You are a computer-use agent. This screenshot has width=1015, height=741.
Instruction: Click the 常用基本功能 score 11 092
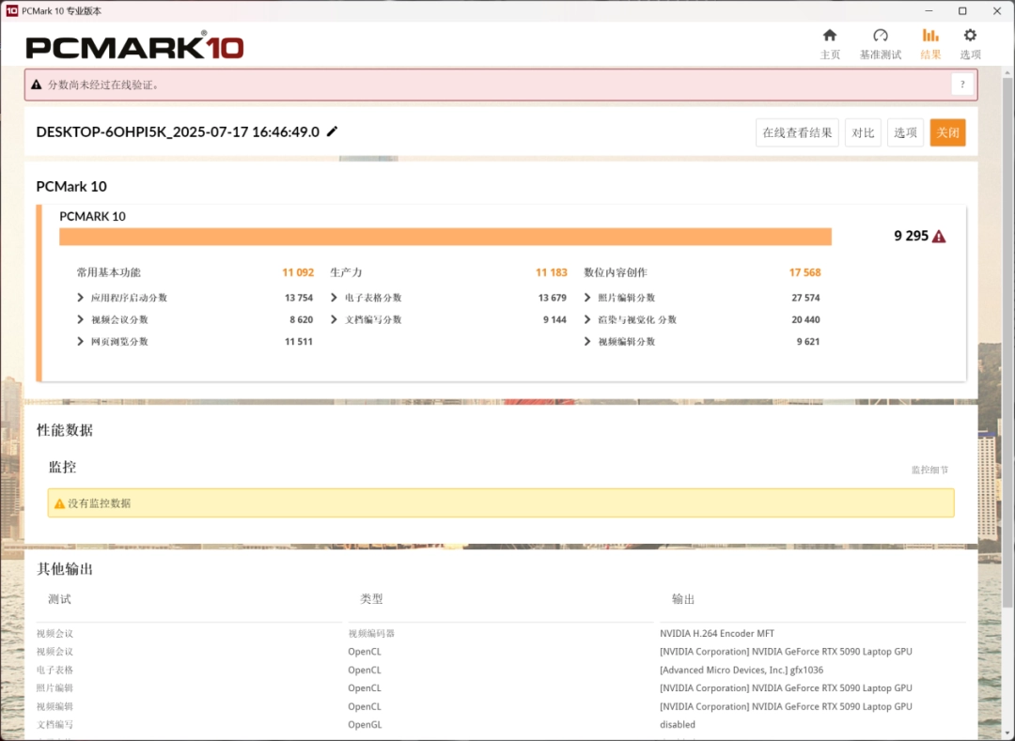coord(298,272)
